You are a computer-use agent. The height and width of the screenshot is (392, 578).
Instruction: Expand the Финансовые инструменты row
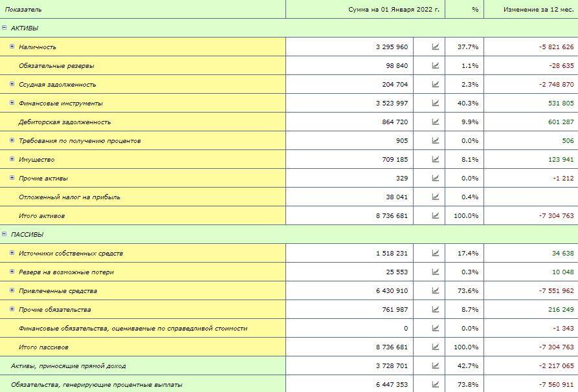tap(12, 103)
